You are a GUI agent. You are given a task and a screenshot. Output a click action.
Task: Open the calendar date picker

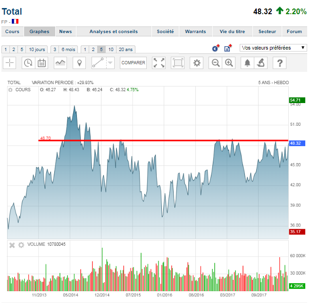(42, 63)
